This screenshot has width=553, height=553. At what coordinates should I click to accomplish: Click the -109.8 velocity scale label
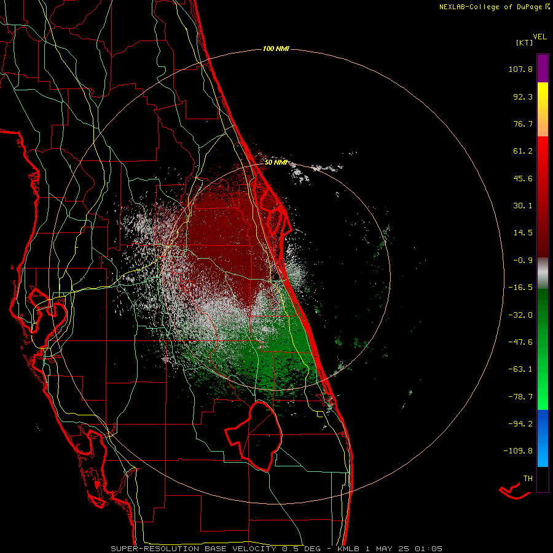click(x=518, y=451)
